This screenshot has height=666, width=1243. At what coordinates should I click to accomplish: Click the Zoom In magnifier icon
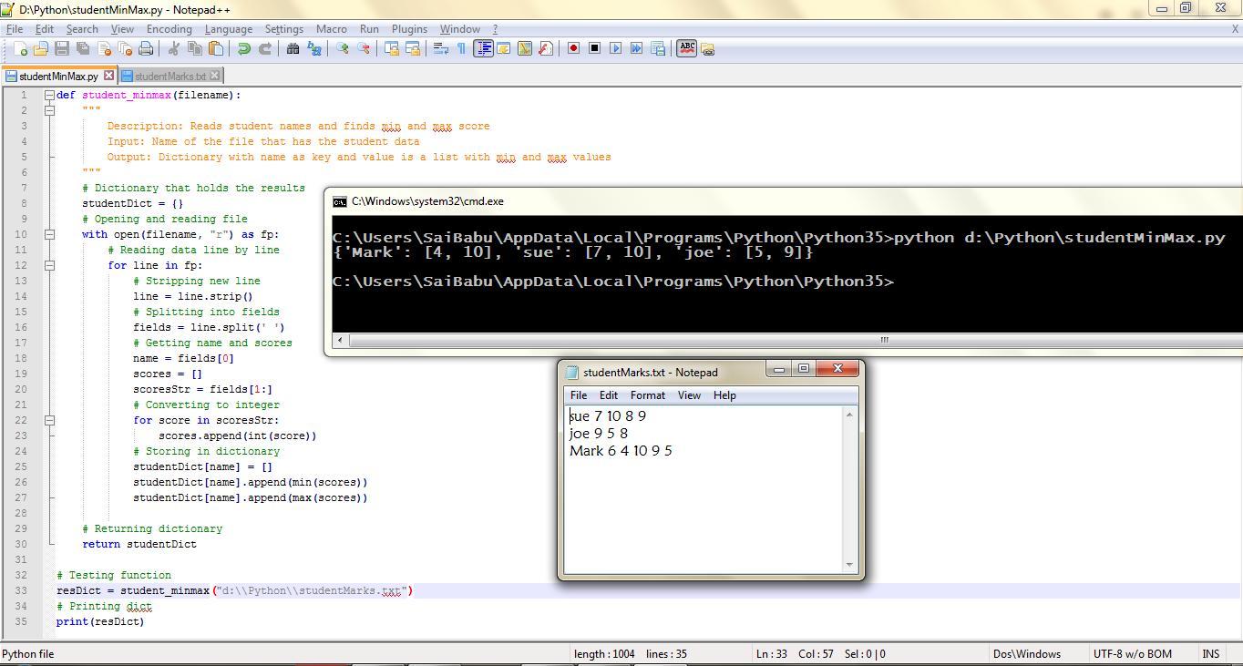343,48
